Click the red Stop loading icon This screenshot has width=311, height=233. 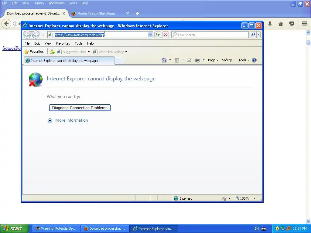point(166,35)
